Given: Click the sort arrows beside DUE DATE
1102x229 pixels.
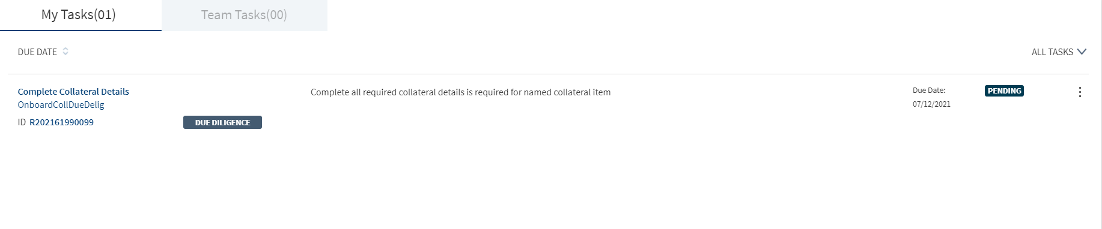Looking at the screenshot, I should tap(65, 52).
